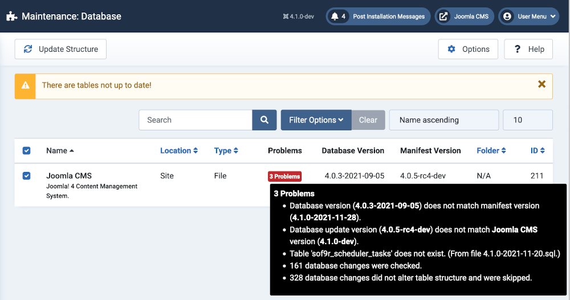Screen dimensions: 570x300
Task: Dismiss the tables not up to date alert
Action: 541,84
